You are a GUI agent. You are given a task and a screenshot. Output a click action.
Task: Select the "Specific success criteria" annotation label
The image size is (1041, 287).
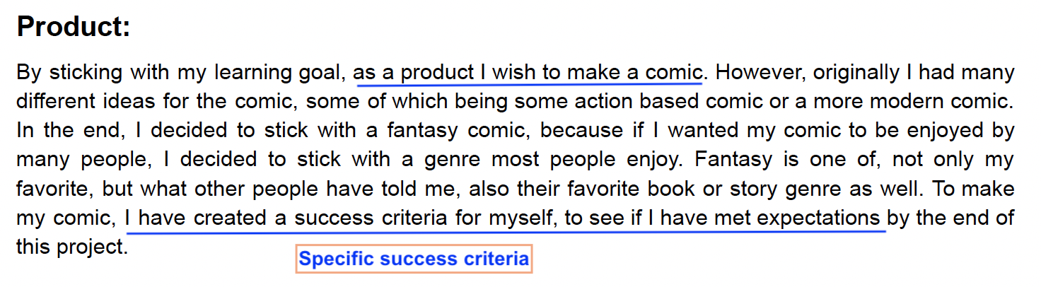(x=413, y=259)
